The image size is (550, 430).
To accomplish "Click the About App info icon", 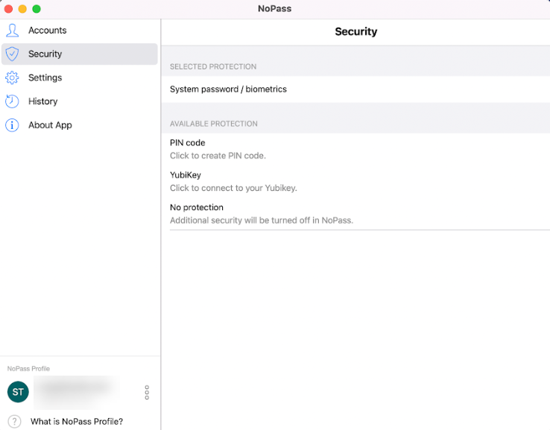I will point(12,125).
